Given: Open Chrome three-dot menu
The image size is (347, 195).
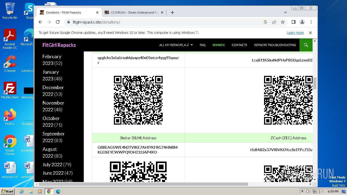Looking at the screenshot, I should click(311, 22).
